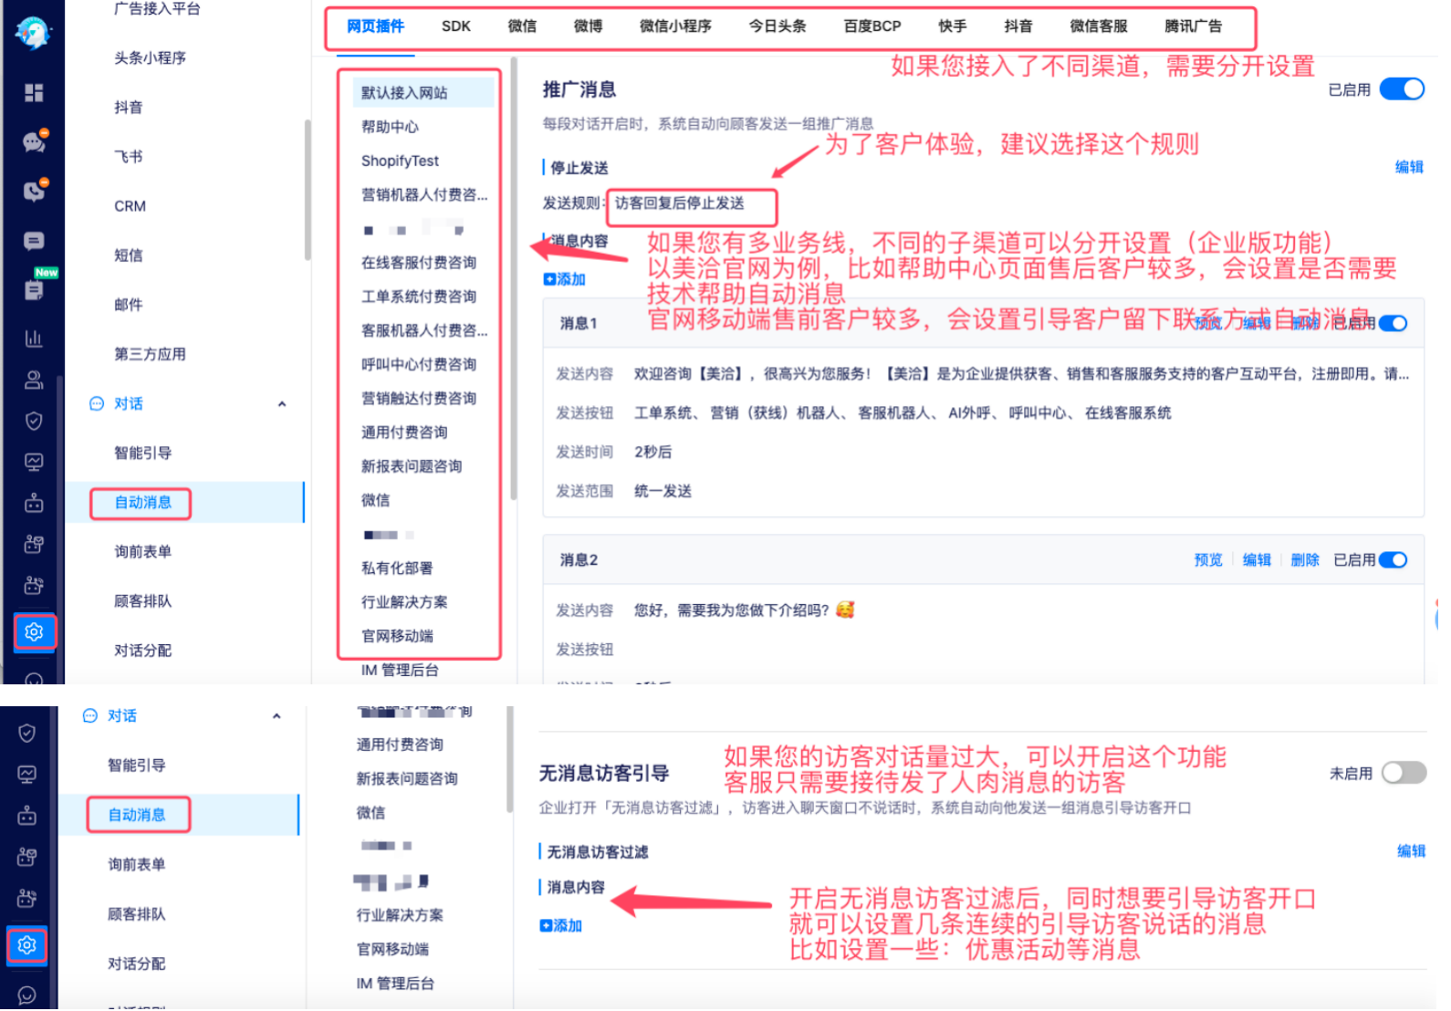
Task: Click the robot icon in lower screenshot sidebar
Action: click(27, 816)
